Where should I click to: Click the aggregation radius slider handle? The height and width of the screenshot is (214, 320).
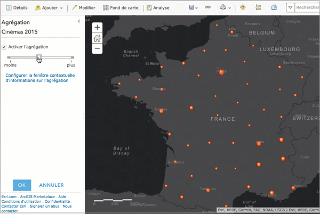coord(39,57)
